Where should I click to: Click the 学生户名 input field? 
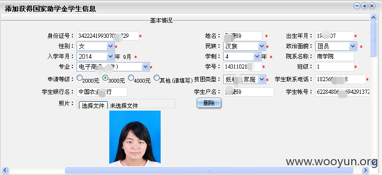pyautogui.click(x=248, y=92)
